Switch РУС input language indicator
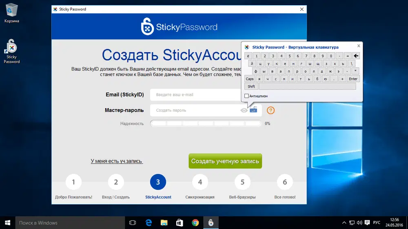Image resolution: width=408 pixels, height=229 pixels. [377, 223]
